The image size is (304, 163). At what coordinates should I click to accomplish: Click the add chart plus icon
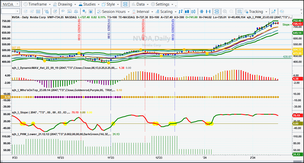[x=273, y=12]
